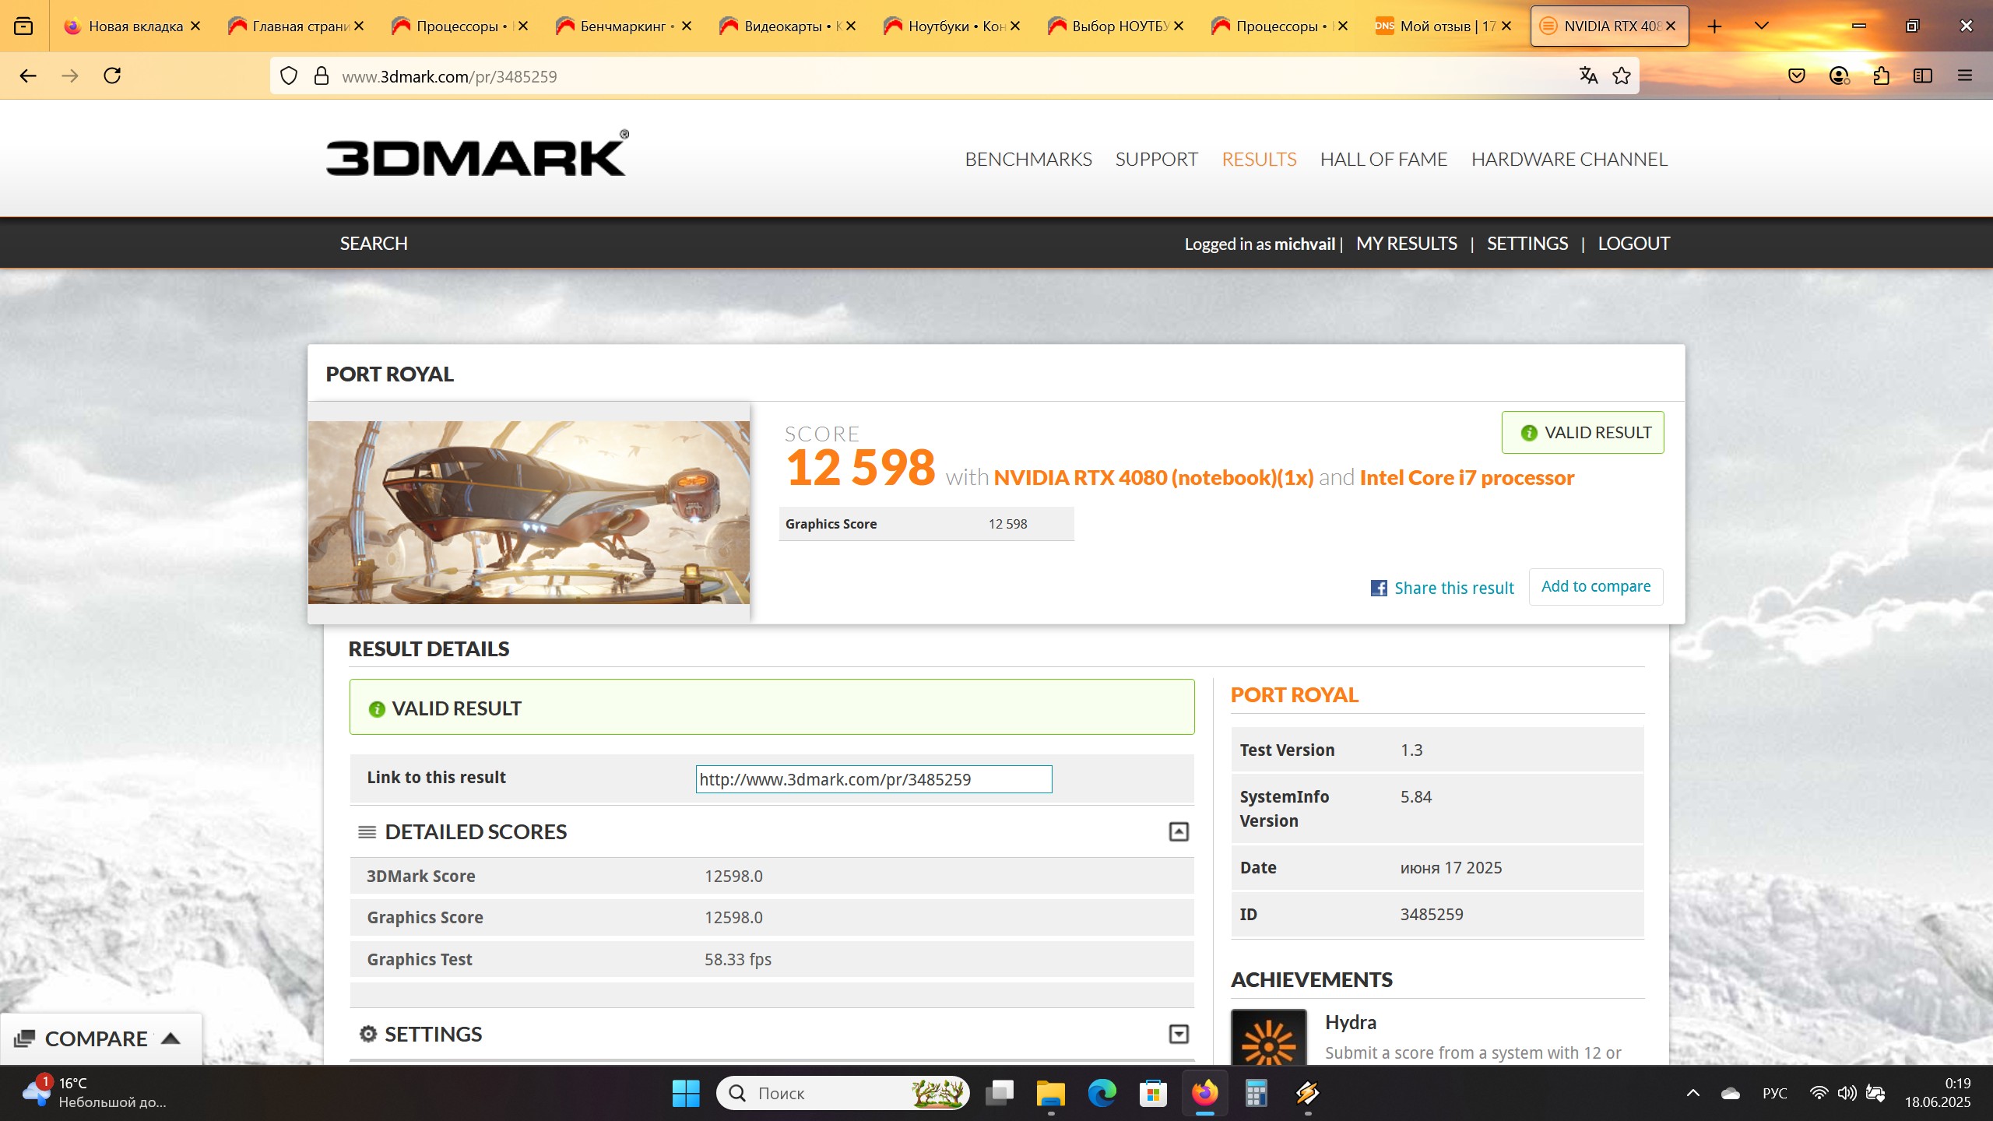Open the Firefox hamburger menu
The image size is (1993, 1121).
pos(1964,76)
